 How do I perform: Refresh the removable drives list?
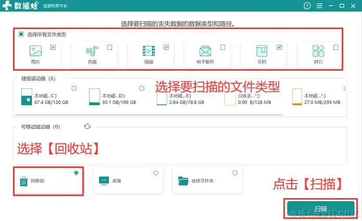pyautogui.click(x=88, y=126)
